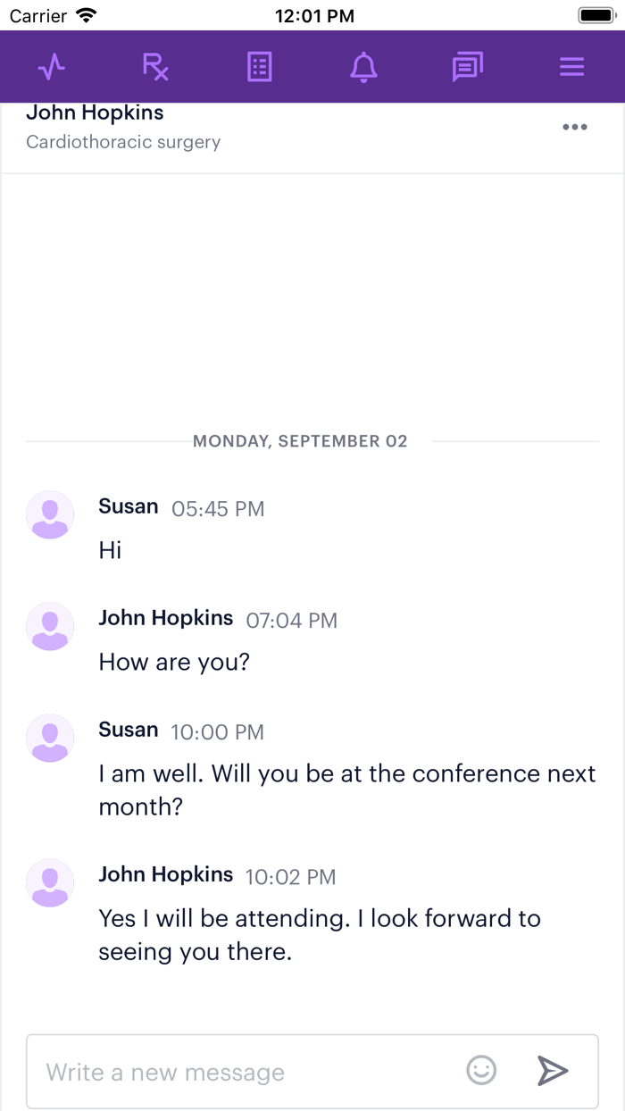625x1111 pixels.
Task: Open the emoji picker smiley icon
Action: tap(481, 1070)
